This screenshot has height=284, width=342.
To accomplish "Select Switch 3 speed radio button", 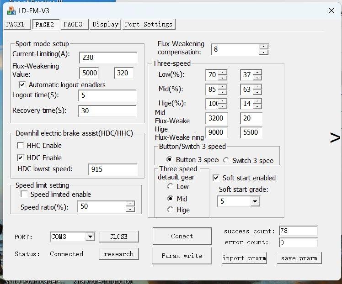I will click(x=226, y=160).
